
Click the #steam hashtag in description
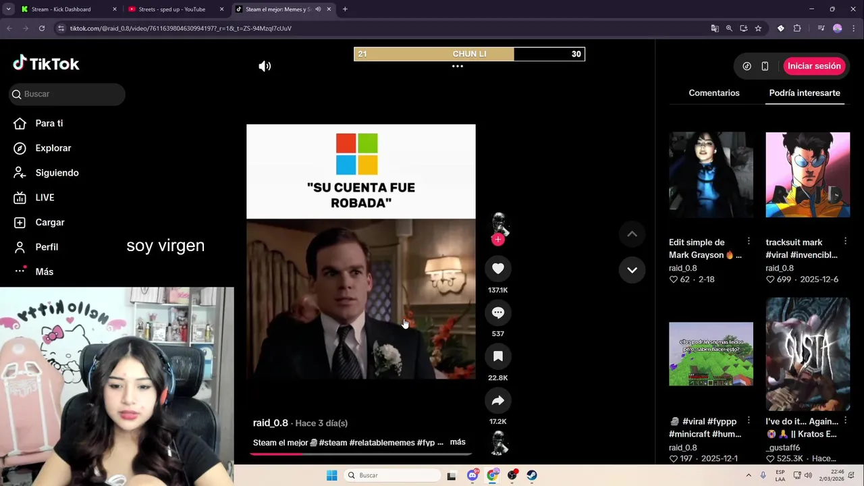[x=333, y=443]
